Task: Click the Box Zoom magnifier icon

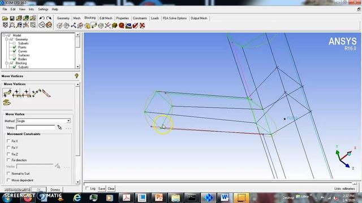Action: pos(12,25)
